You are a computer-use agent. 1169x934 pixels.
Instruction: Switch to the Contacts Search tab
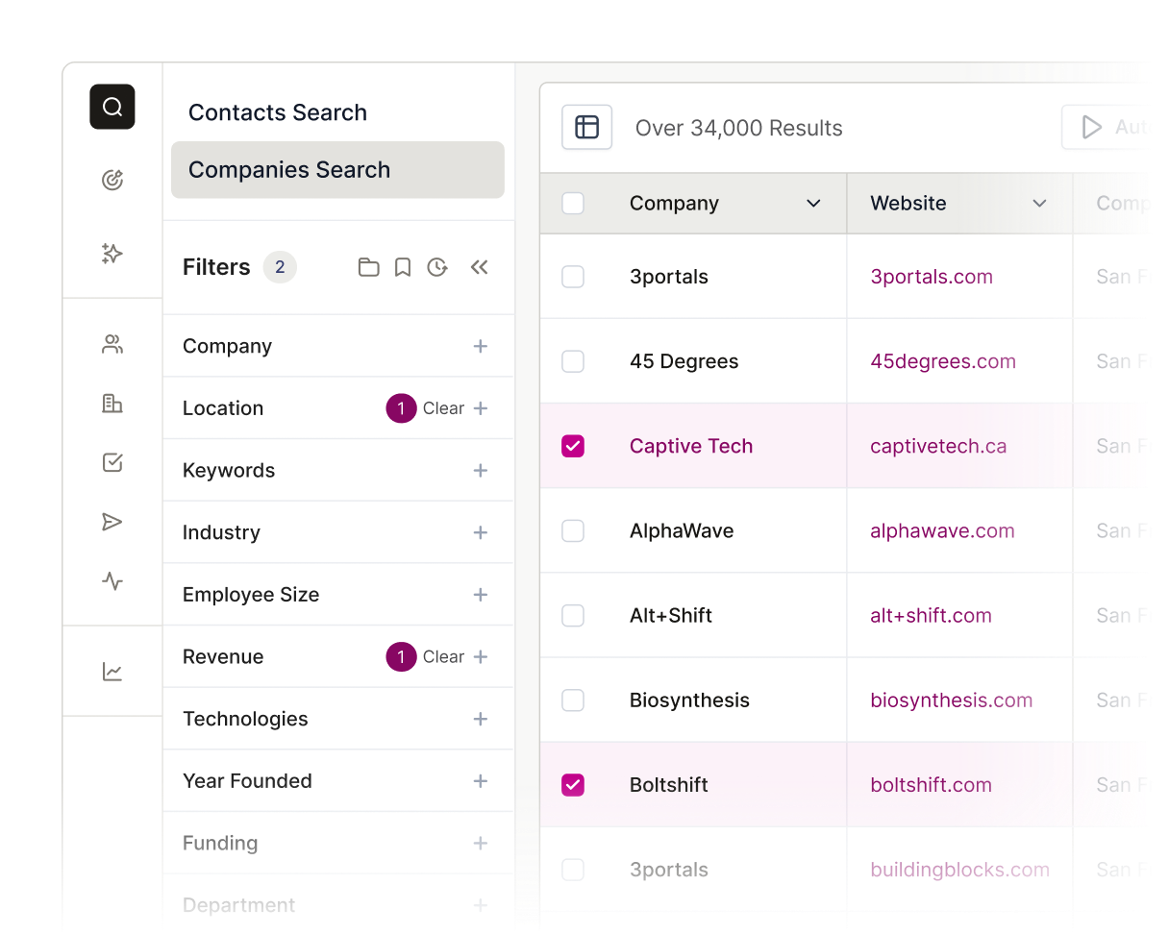[x=277, y=112]
